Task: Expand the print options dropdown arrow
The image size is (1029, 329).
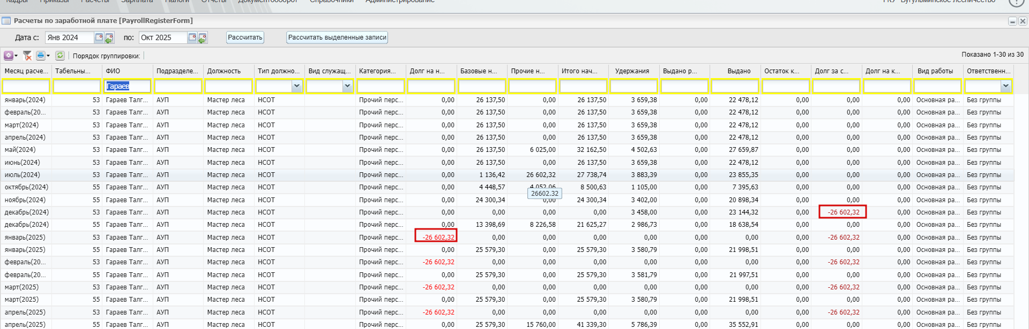Action: [x=48, y=56]
